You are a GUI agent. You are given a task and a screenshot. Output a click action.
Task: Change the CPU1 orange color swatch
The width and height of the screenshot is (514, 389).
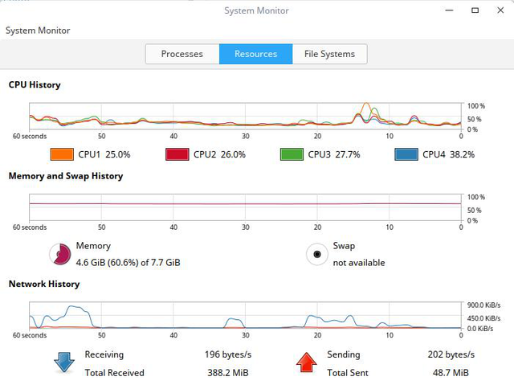point(62,154)
